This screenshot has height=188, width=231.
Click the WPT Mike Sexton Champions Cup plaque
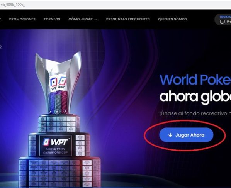click(56, 146)
